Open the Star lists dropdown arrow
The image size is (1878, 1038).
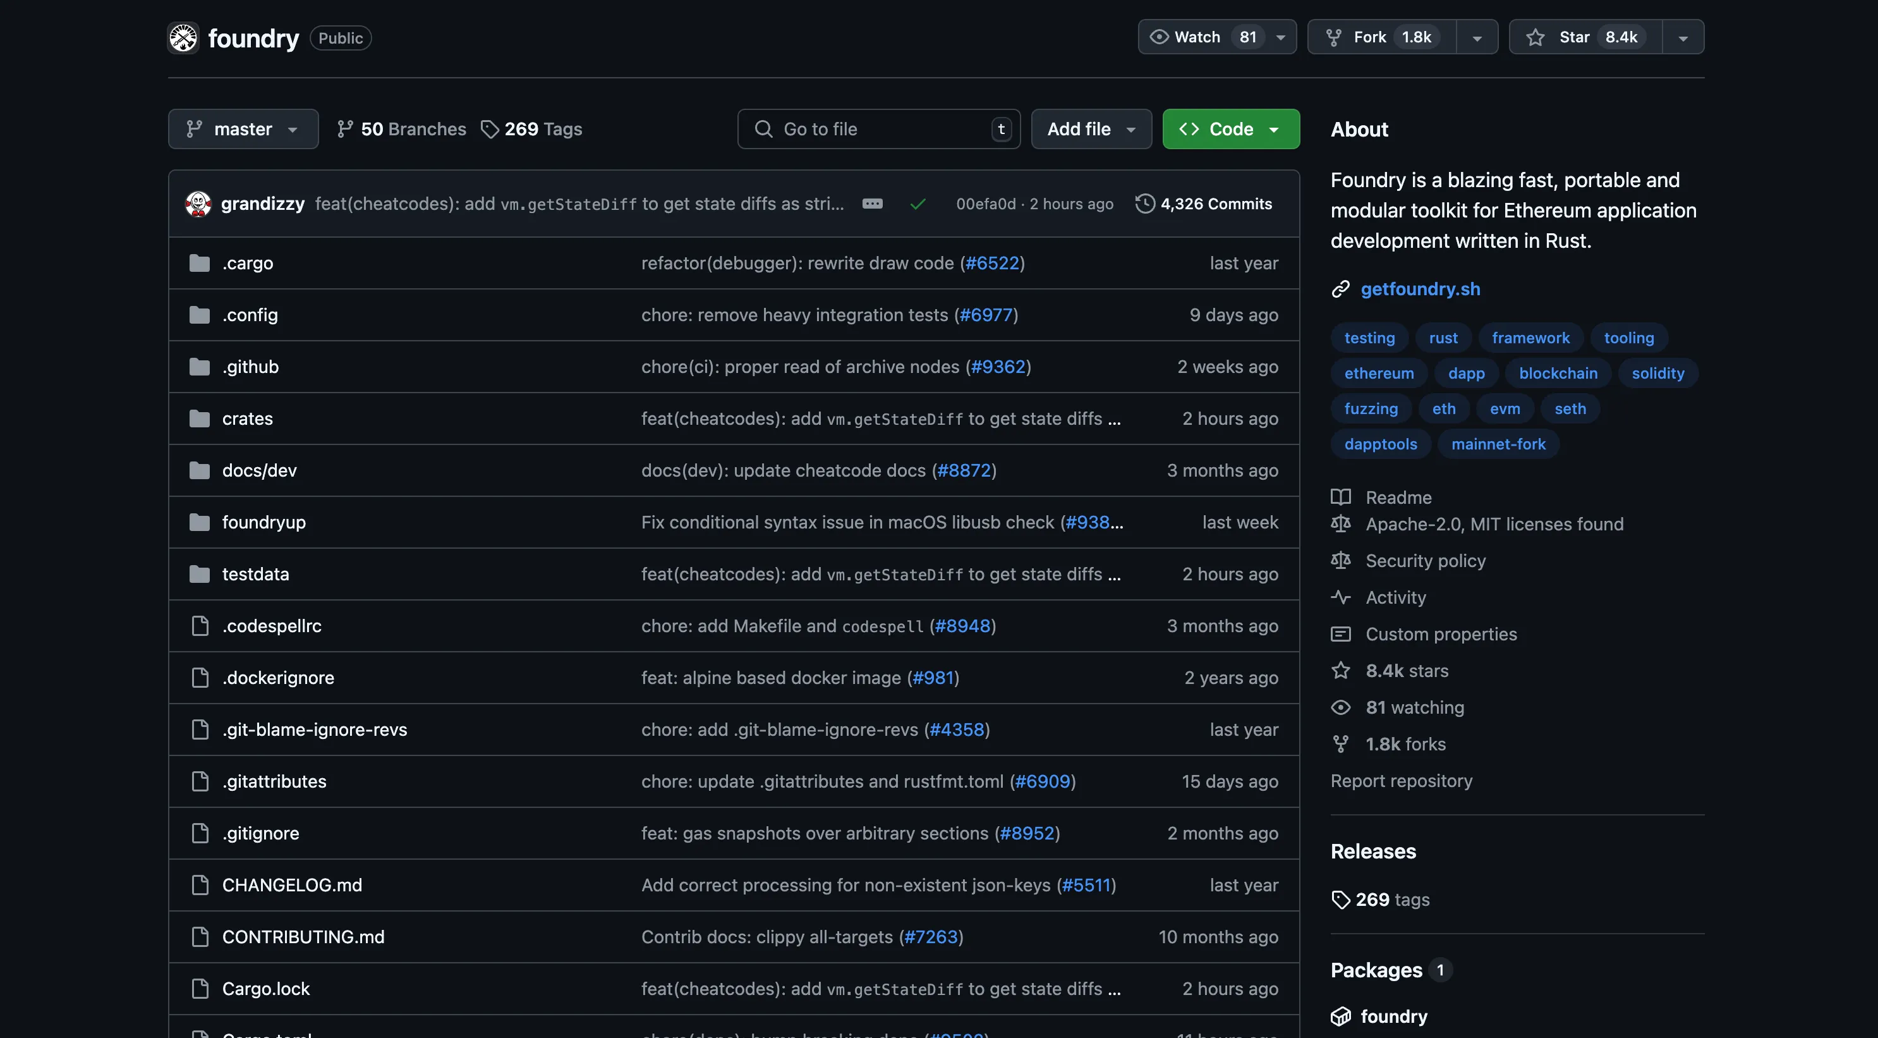click(x=1683, y=38)
